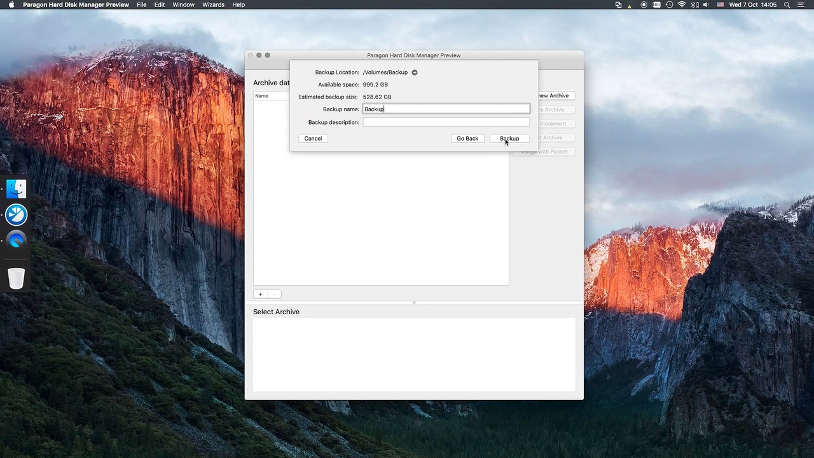Image resolution: width=814 pixels, height=458 pixels.
Task: Open the Notification Center list icon
Action: click(801, 4)
